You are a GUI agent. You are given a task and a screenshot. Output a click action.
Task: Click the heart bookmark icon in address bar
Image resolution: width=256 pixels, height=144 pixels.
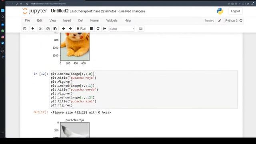pyautogui.click(x=243, y=4)
